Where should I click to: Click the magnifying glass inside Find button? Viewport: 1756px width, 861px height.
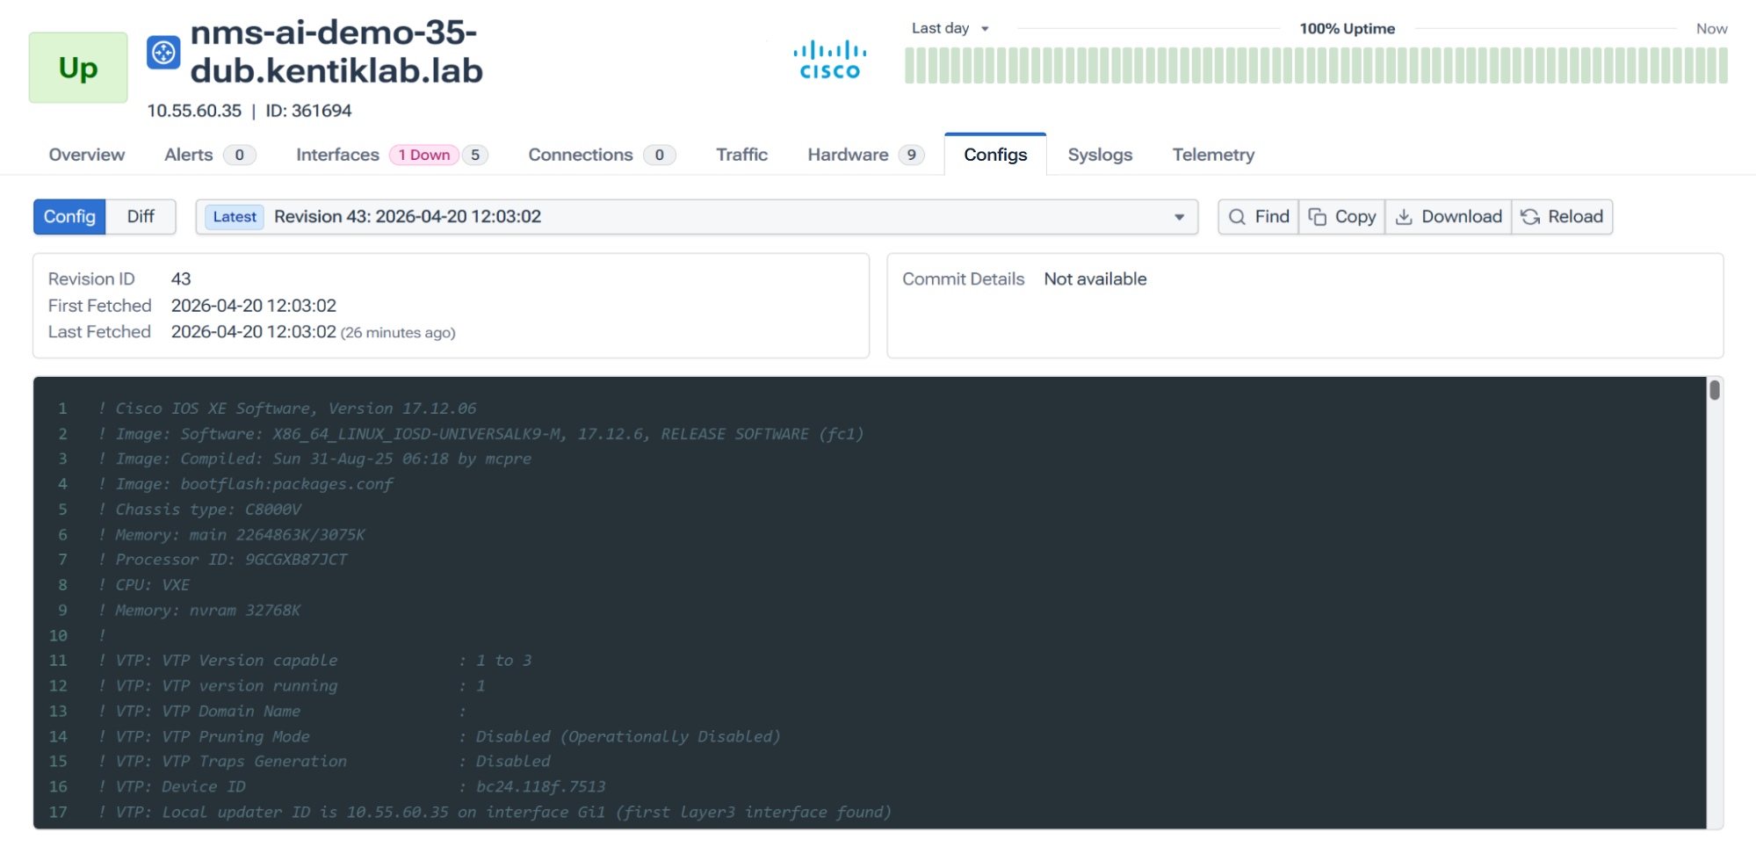pos(1238,216)
